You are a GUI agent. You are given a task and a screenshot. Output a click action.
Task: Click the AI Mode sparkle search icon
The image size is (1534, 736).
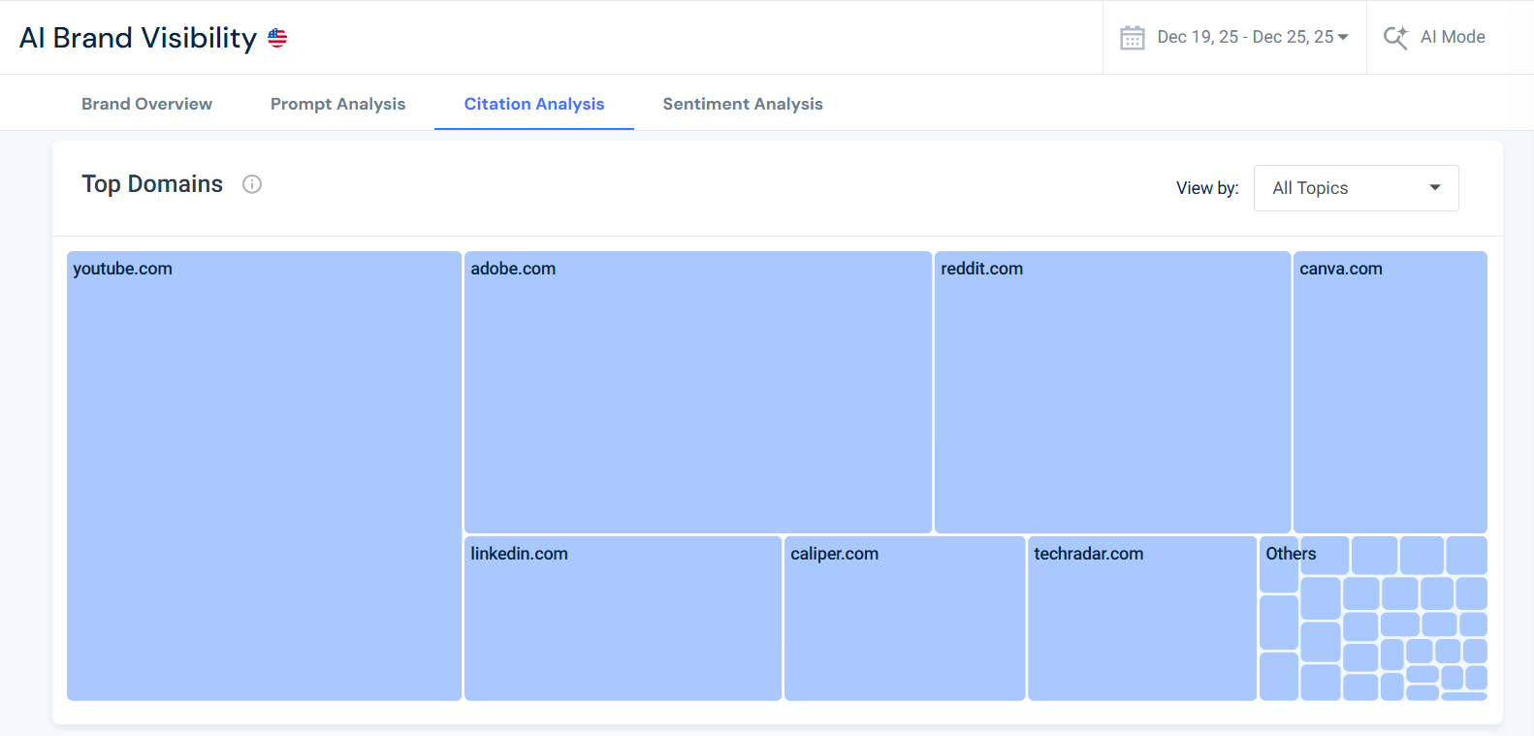(1395, 37)
